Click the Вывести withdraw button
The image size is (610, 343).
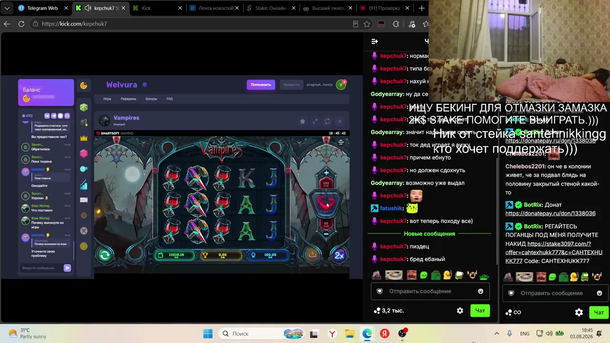pyautogui.click(x=291, y=85)
